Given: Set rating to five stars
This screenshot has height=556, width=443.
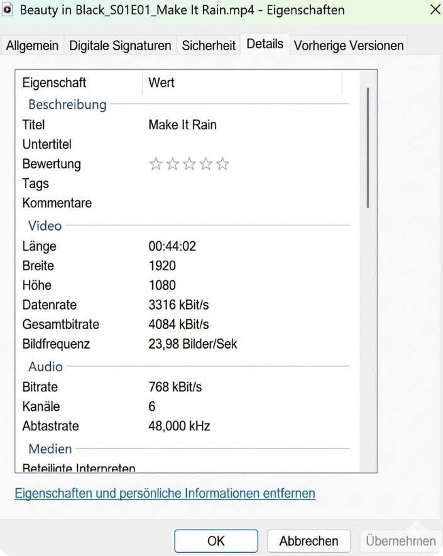Looking at the screenshot, I should pos(222,165).
